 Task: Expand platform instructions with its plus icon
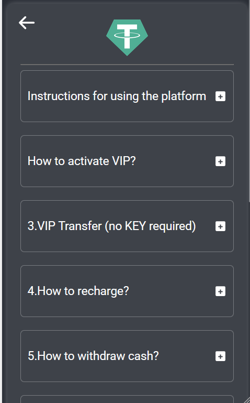point(220,96)
